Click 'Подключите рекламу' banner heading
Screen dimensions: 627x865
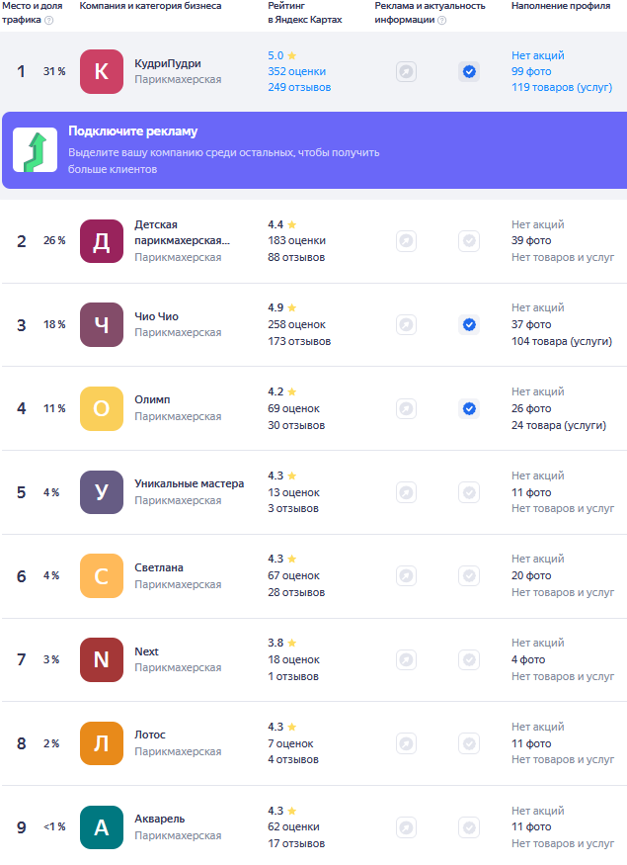(132, 131)
